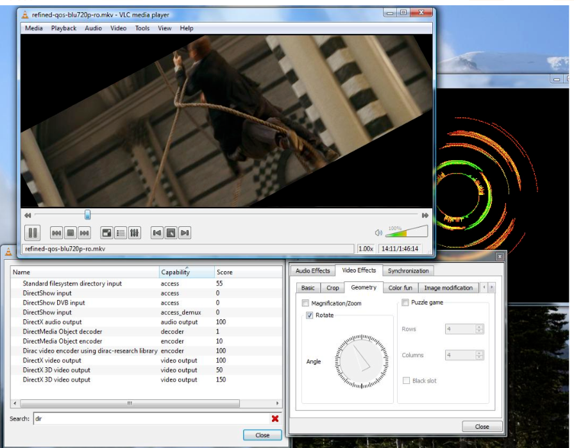Select the Basic video effects tab
The height and width of the screenshot is (448, 574).
coord(308,288)
